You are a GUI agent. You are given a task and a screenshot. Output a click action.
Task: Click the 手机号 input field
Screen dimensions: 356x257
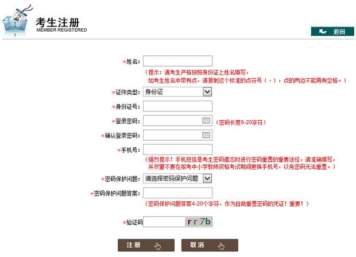click(x=177, y=149)
